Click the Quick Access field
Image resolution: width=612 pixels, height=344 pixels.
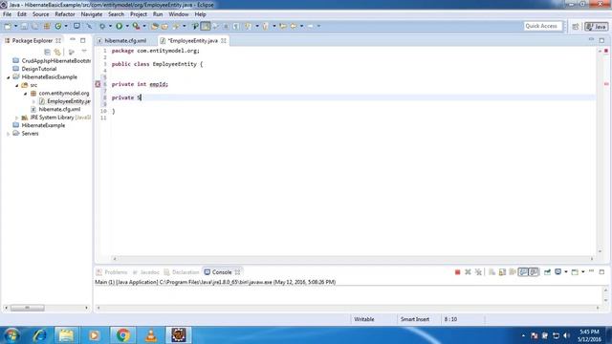point(542,26)
